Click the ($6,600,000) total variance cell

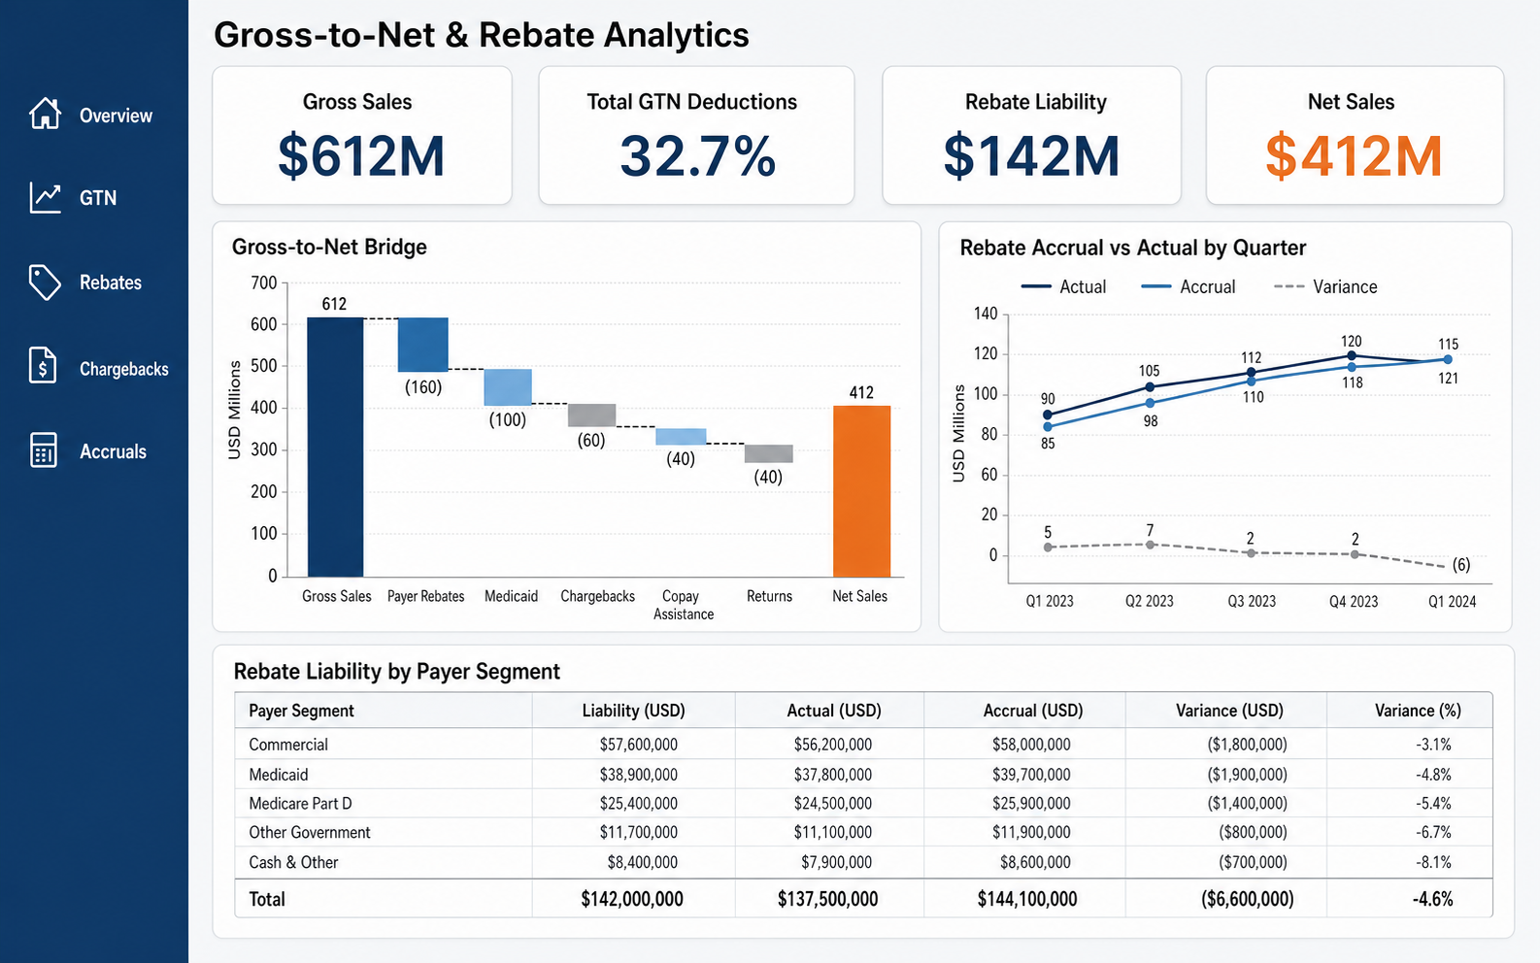[1248, 899]
